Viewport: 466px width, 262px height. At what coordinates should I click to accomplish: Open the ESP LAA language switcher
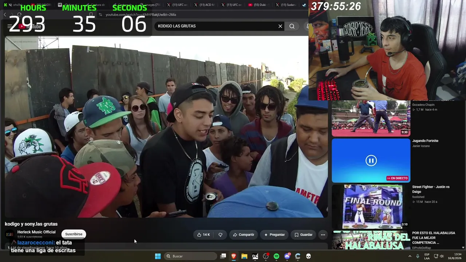(427, 256)
